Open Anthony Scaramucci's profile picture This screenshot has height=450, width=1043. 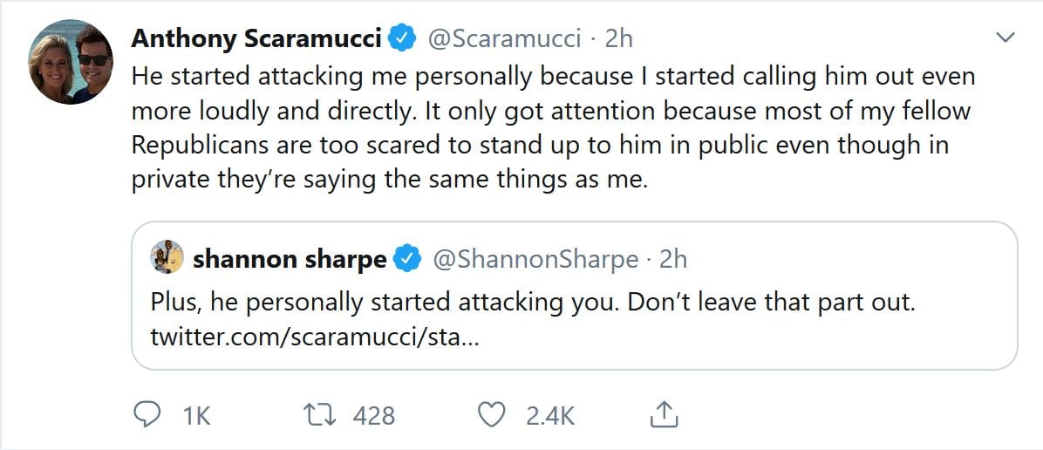pyautogui.click(x=71, y=62)
